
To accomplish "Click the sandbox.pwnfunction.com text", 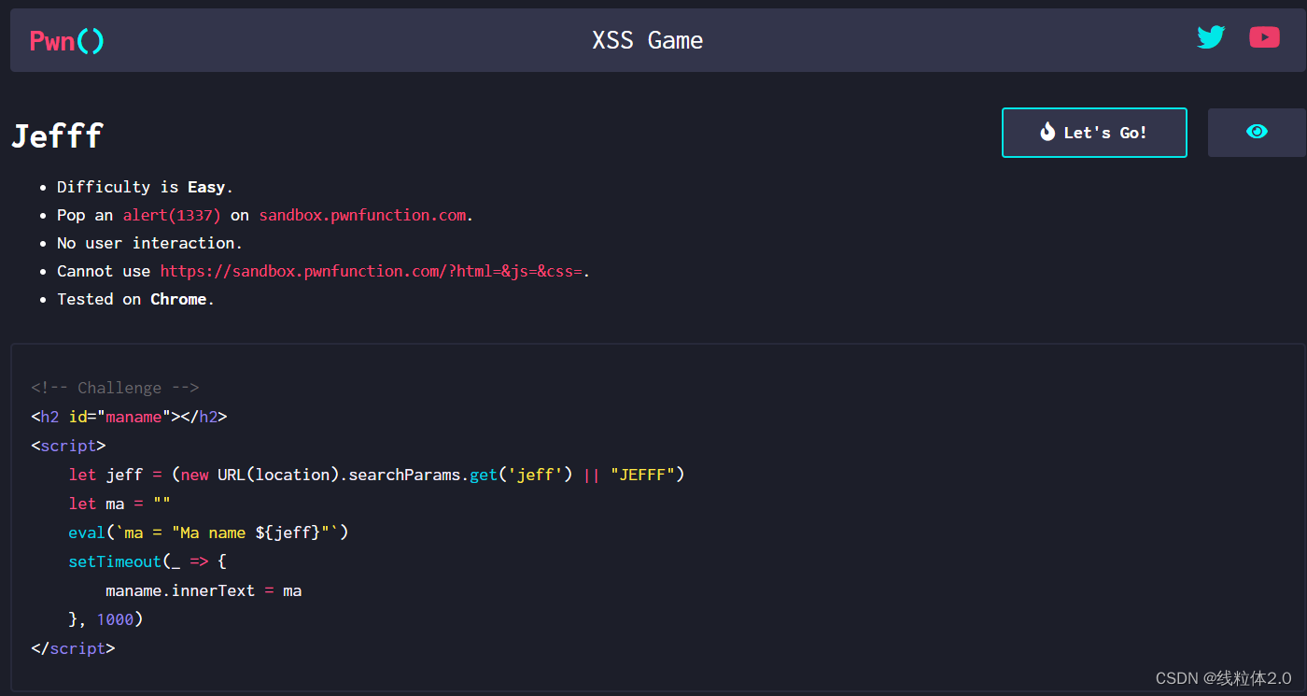I will click(x=362, y=215).
